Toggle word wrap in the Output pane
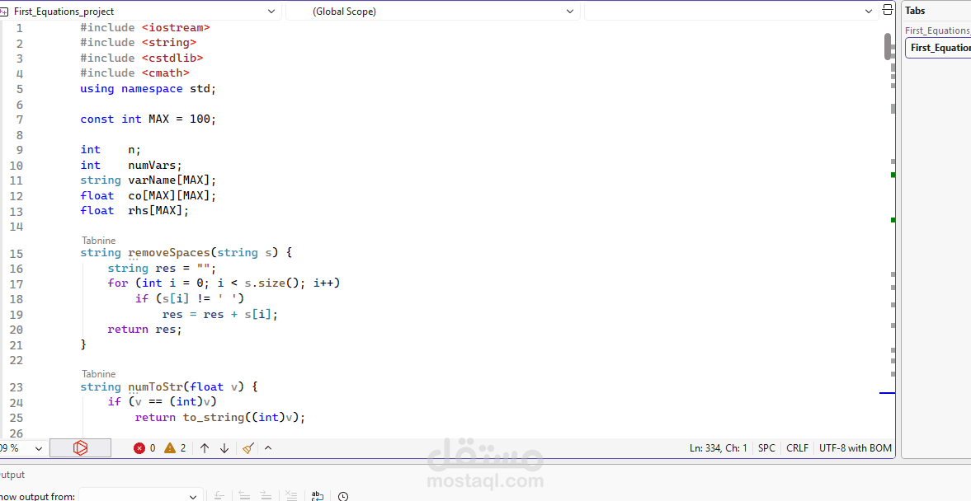 coord(318,495)
